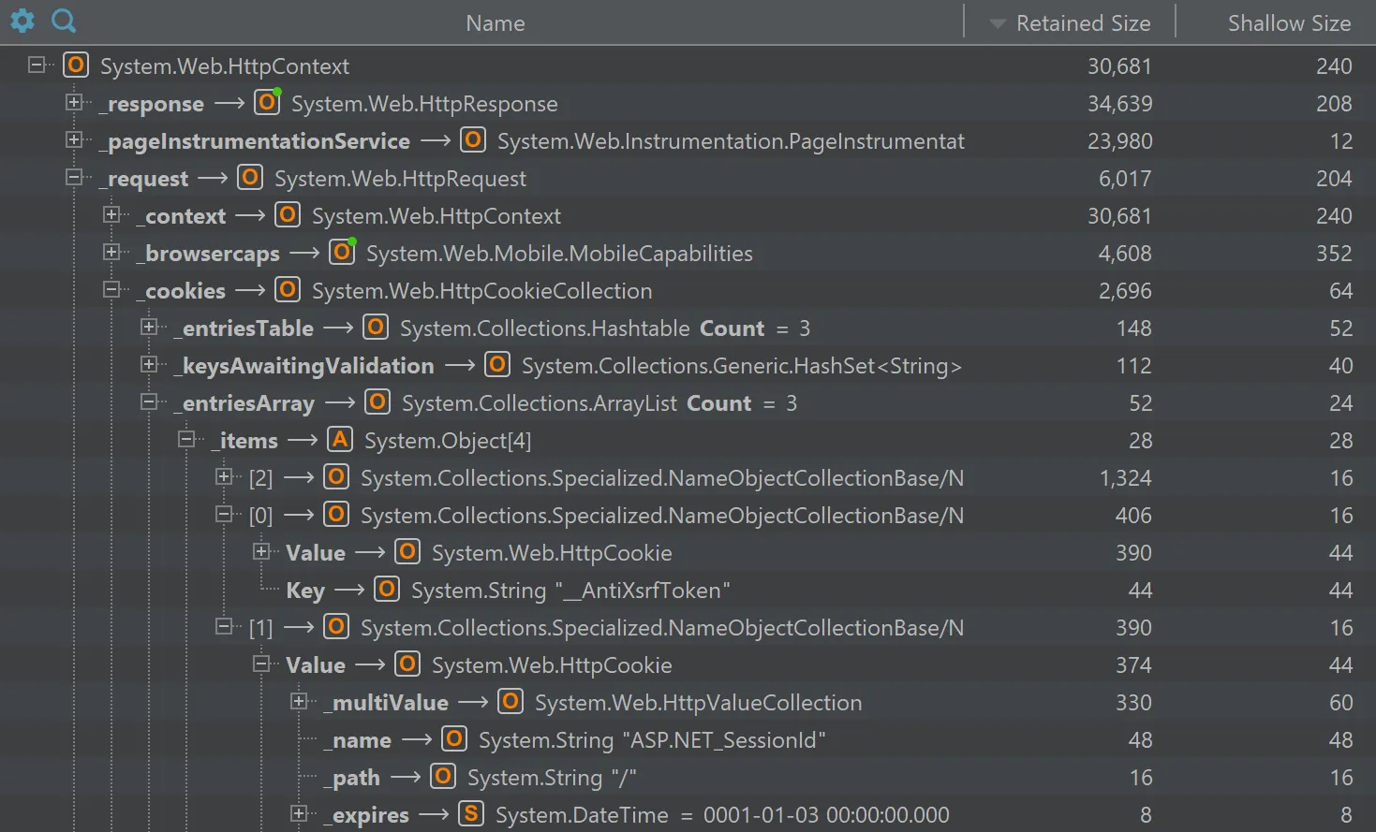
Task: Sort by the Shallow Size column header
Action: [1289, 23]
